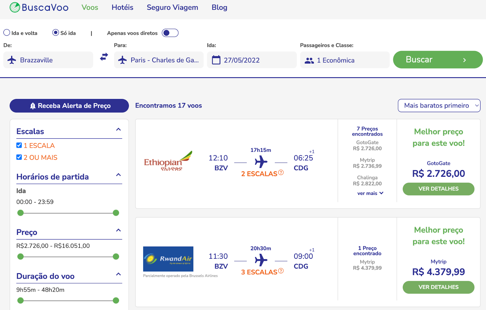The height and width of the screenshot is (310, 486).
Task: Open the Mais baratos primeiro sort dropdown
Action: coord(439,105)
